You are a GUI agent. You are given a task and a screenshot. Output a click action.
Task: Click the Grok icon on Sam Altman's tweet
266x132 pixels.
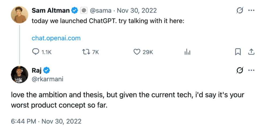pos(240,11)
